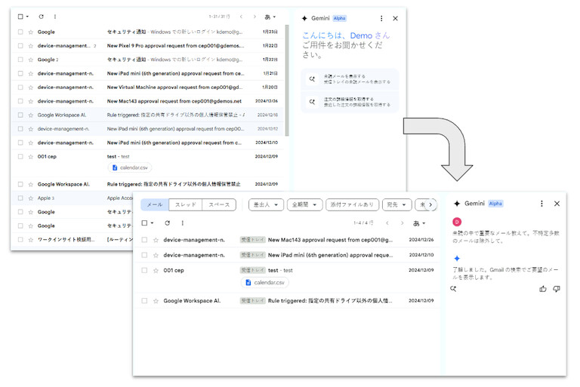The height and width of the screenshot is (387, 580).
Task: Star the New Mac143 email in front results
Action: pyautogui.click(x=156, y=240)
